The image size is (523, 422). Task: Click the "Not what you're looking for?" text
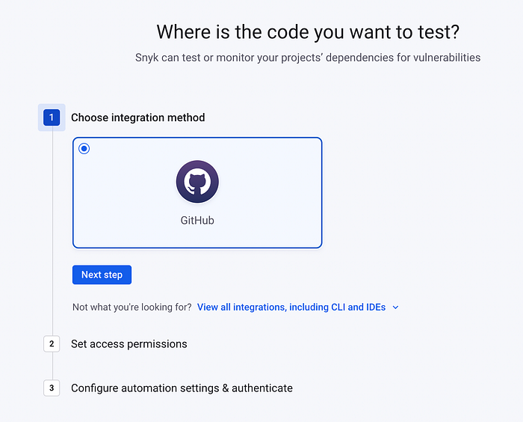(x=131, y=307)
